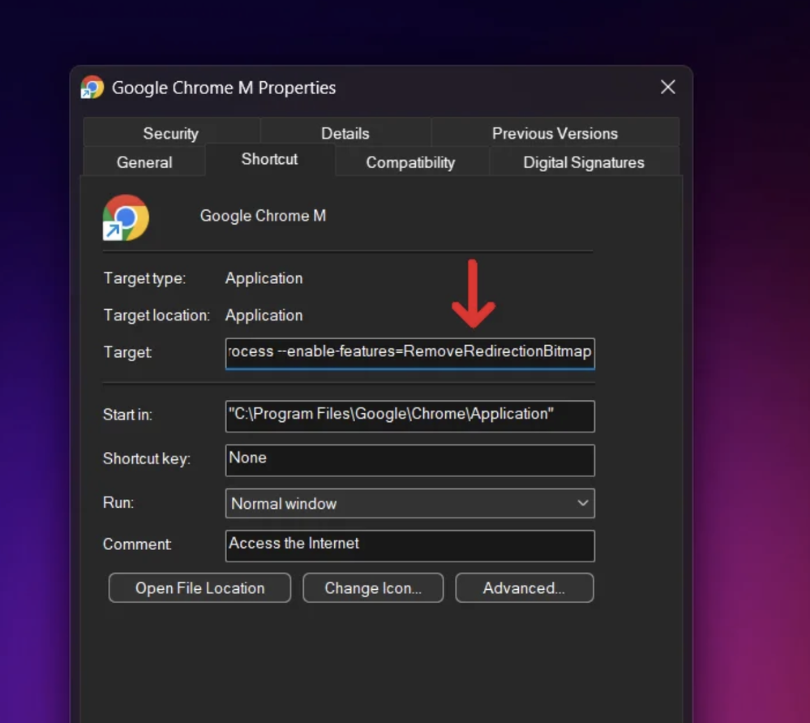
Task: Open the Advanced shortcut options
Action: click(x=525, y=588)
